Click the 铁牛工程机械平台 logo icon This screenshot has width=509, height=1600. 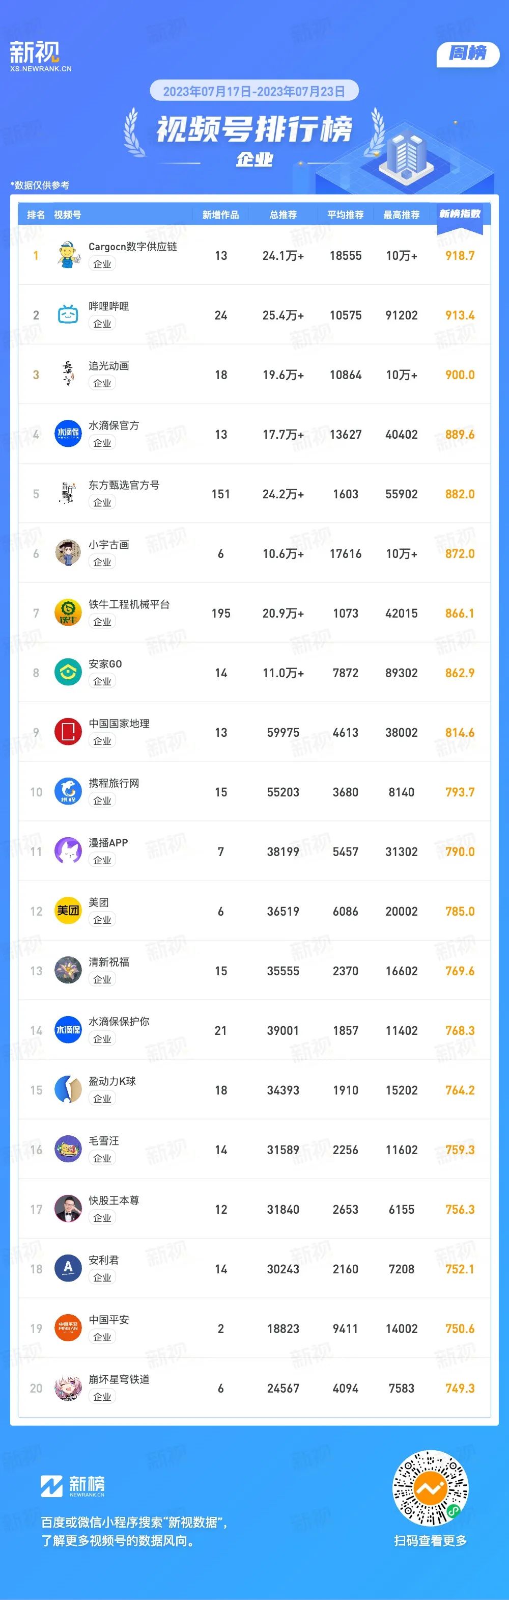(x=68, y=613)
